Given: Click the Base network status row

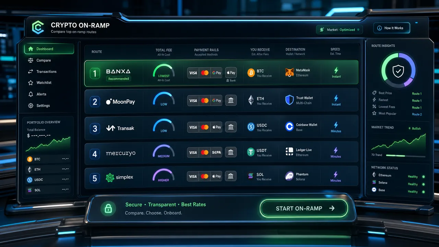Looking at the screenshot, I should [399, 190].
